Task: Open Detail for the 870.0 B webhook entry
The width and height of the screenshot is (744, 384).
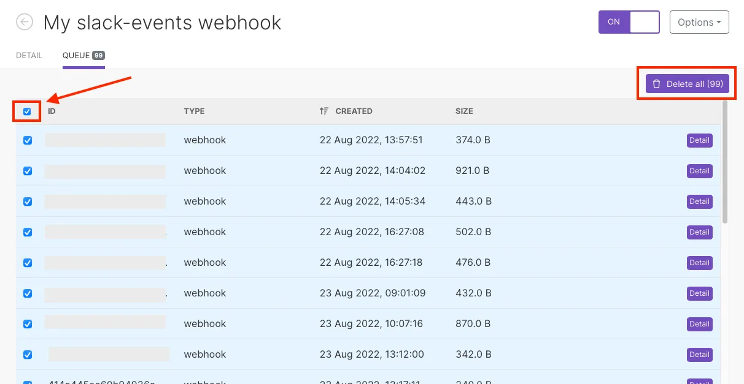Action: (x=699, y=324)
